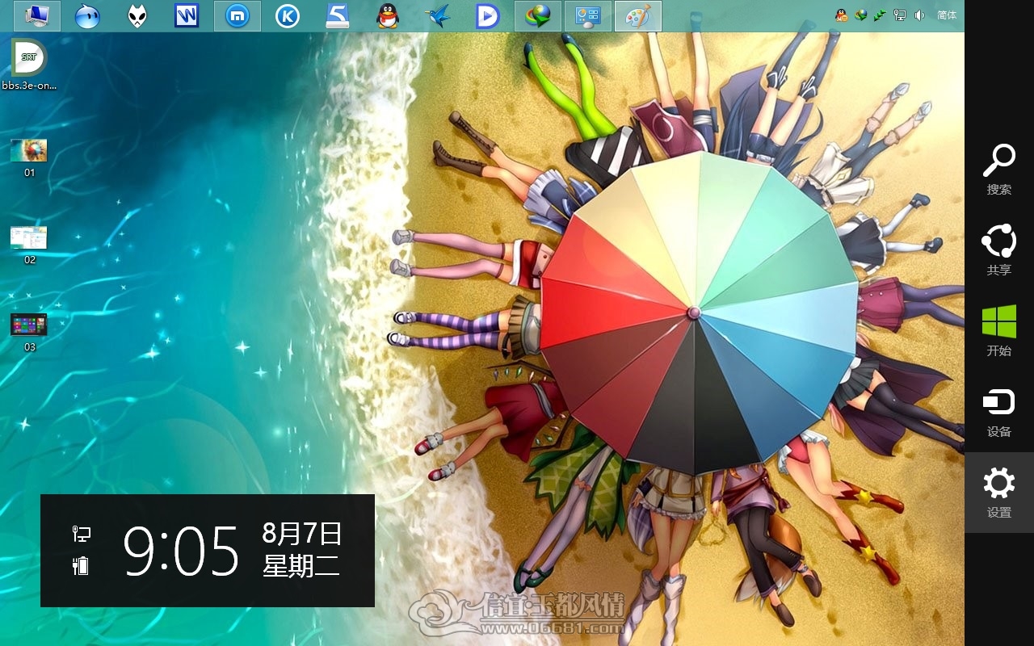Image resolution: width=1034 pixels, height=646 pixels.
Task: Click the volume speaker tray icon
Action: tap(919, 15)
